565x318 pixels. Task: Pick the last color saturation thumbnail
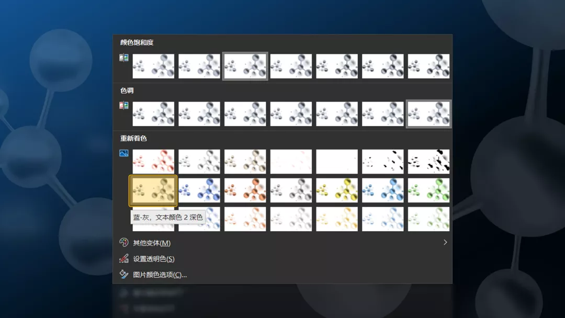click(428, 66)
